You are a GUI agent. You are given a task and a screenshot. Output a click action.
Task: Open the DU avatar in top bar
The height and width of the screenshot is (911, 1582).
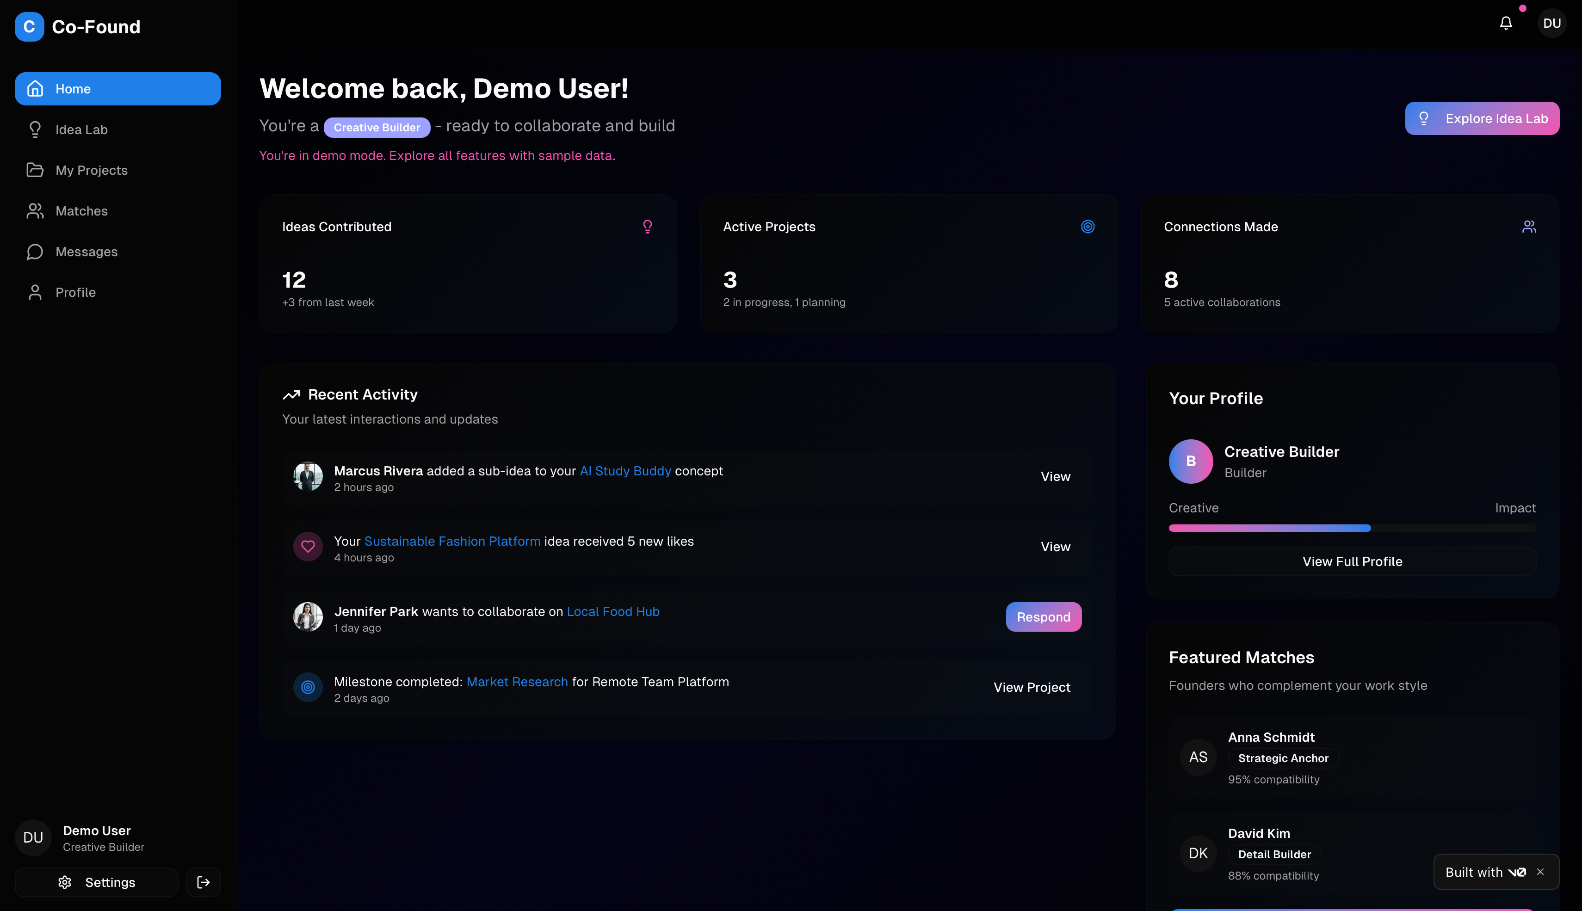pyautogui.click(x=1551, y=23)
